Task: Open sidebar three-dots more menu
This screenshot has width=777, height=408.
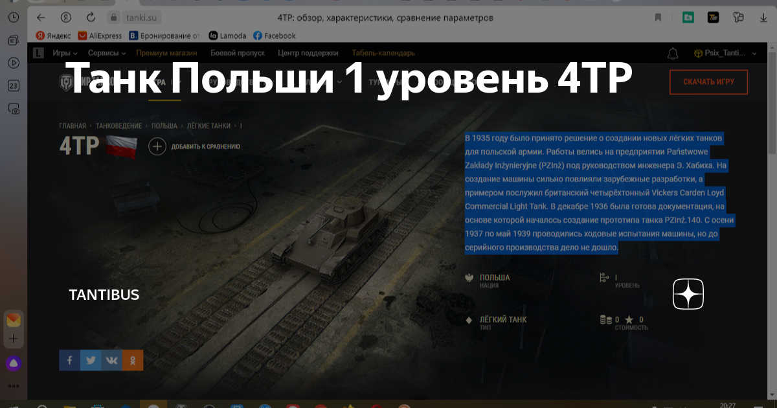Action: 13,385
